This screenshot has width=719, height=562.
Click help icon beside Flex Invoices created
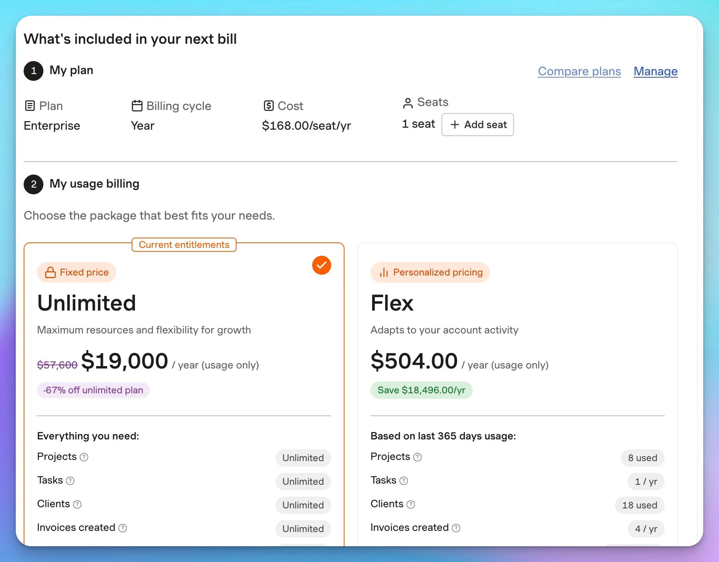click(456, 528)
